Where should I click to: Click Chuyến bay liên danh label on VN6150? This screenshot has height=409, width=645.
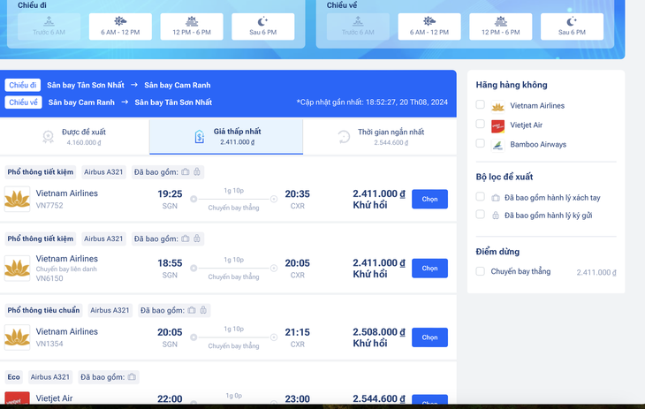click(66, 269)
